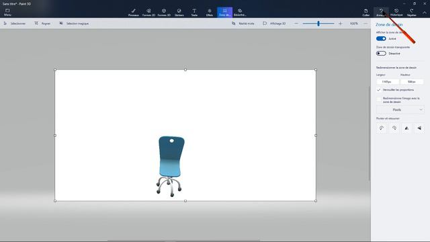Screen dimensions: 430x242
Task: Open the Effets panel
Action: coord(210,12)
